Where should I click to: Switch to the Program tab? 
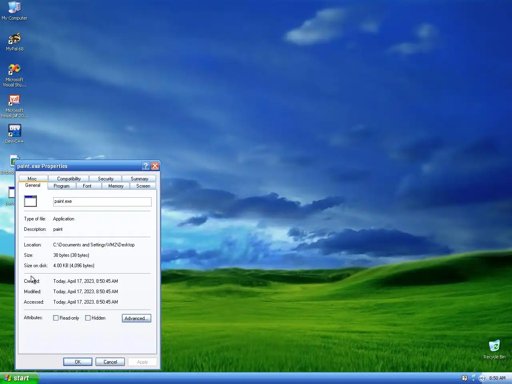point(62,186)
